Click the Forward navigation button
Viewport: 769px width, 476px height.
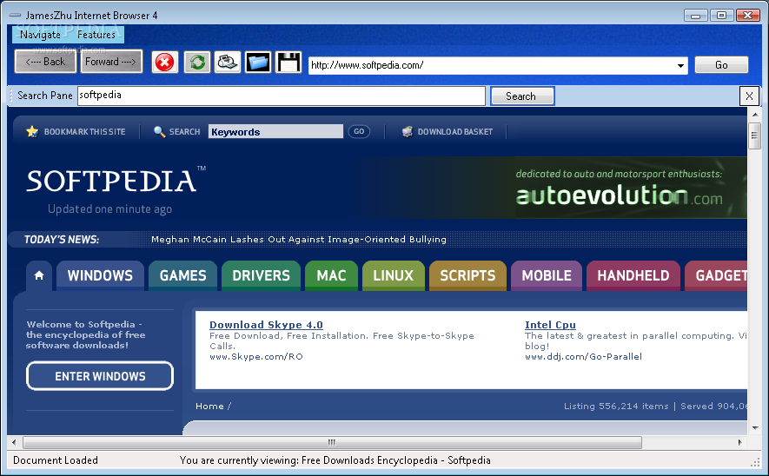[x=111, y=62]
